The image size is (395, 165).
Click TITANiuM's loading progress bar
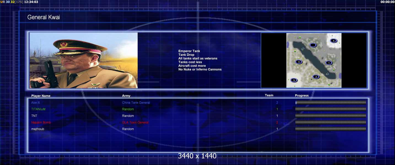pyautogui.click(x=331, y=109)
